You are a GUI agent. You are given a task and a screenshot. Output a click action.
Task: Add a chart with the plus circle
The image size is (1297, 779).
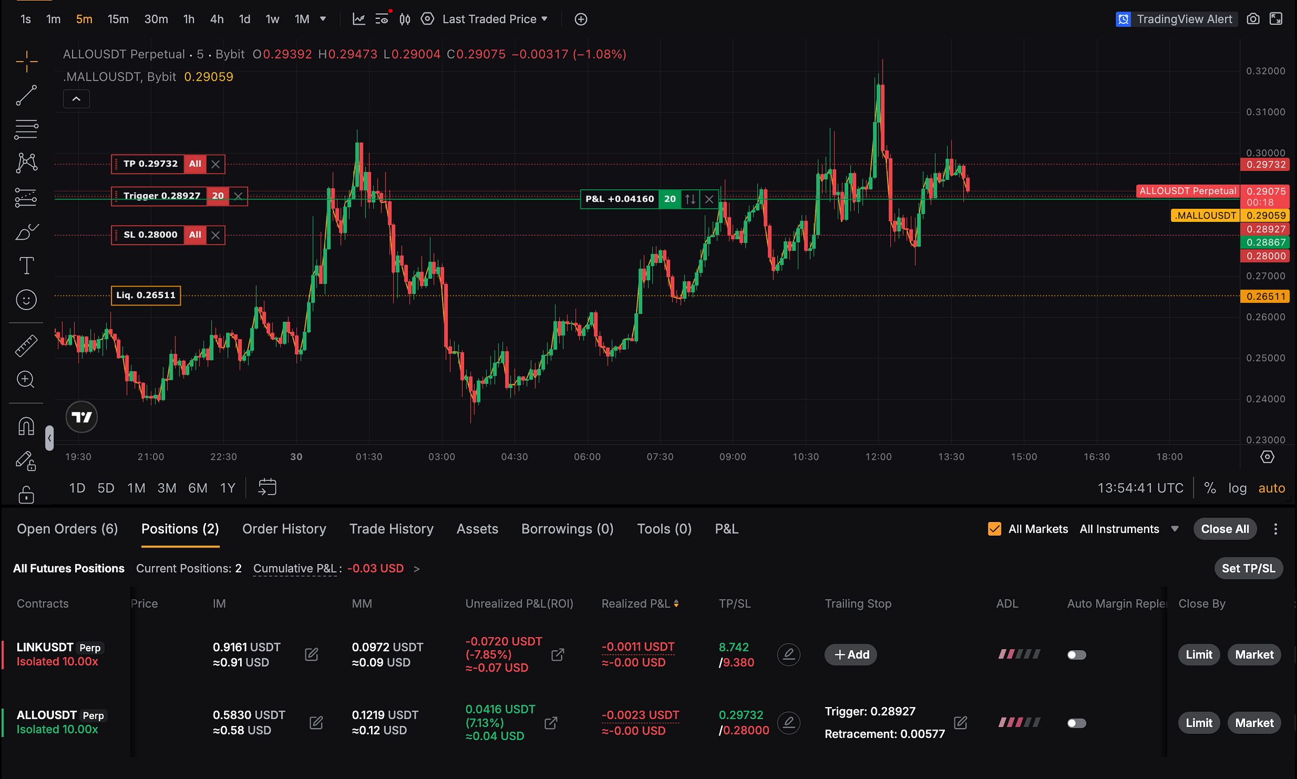tap(581, 19)
